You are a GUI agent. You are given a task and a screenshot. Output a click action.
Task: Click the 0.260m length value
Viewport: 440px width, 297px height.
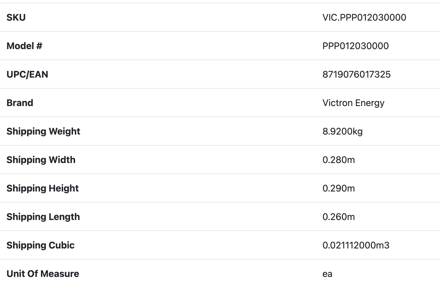(338, 217)
